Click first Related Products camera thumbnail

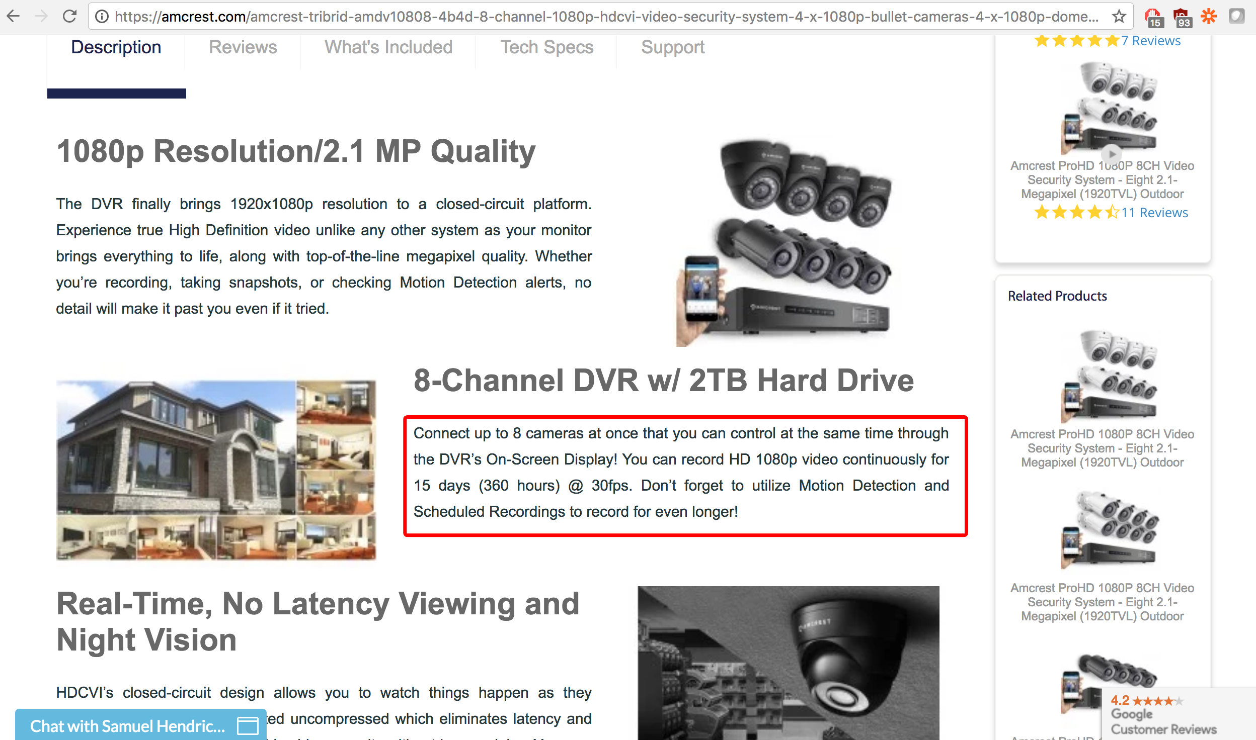[1109, 377]
